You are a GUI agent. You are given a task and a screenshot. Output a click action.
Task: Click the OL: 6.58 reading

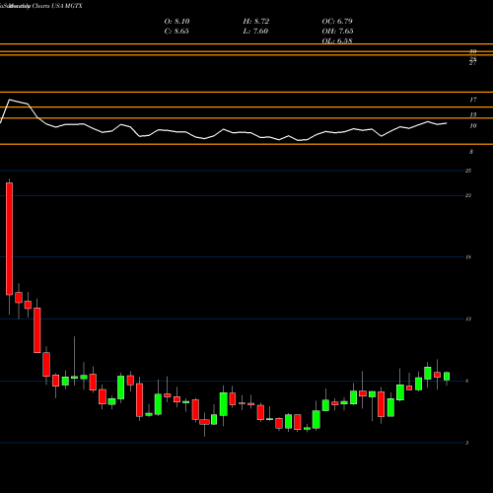point(337,40)
